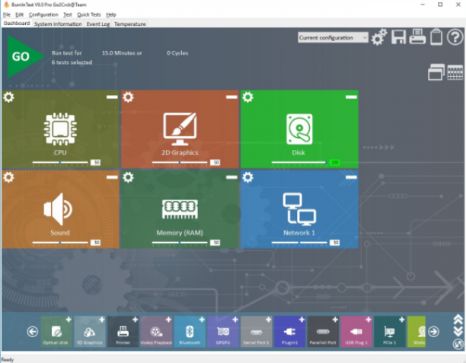Open help with question mark icon
The image size is (466, 363).
455,37
